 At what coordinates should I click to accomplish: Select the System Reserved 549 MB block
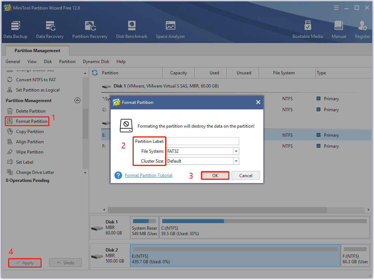tap(144, 227)
